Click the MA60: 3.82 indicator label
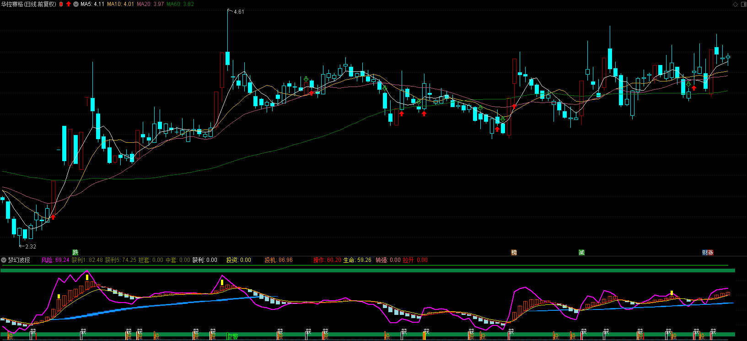The width and height of the screenshot is (747, 341). pyautogui.click(x=180, y=4)
